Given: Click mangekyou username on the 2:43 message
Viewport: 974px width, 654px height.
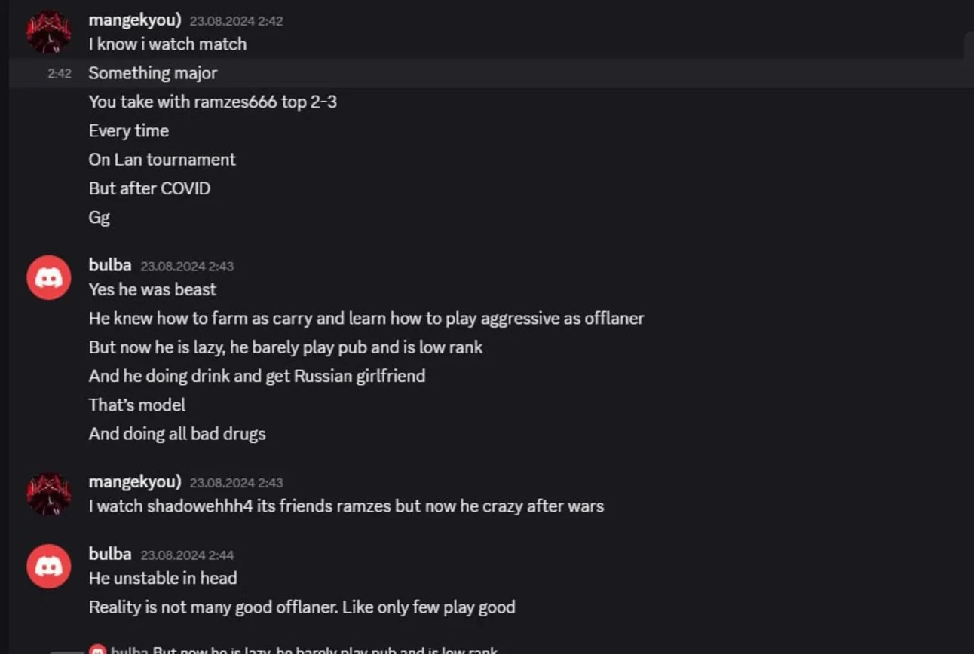Looking at the screenshot, I should coord(135,481).
